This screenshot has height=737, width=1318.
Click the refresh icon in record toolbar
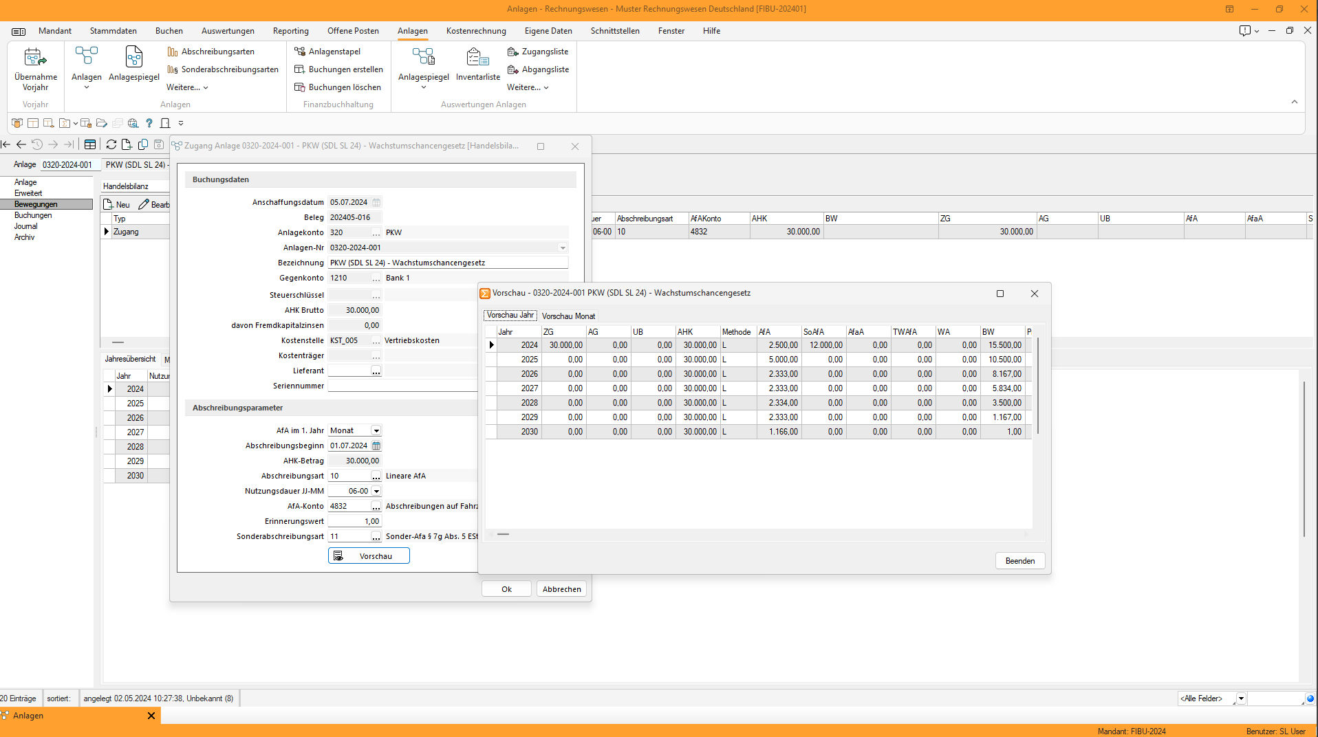(111, 144)
